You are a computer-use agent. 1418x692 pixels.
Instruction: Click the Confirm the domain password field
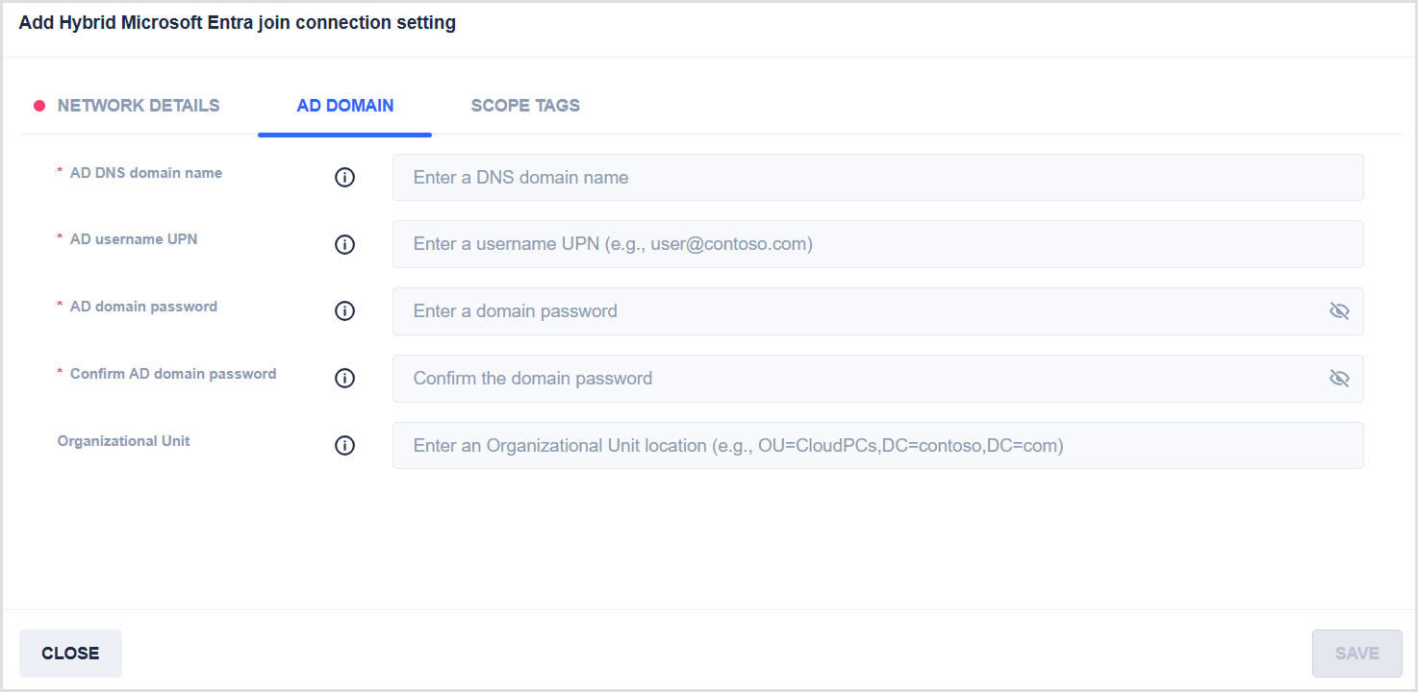[x=856, y=379]
